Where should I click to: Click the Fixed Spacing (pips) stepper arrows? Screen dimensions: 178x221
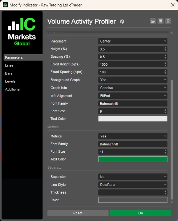165,72
